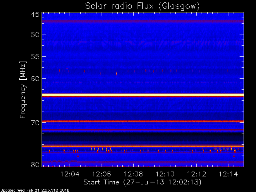Click the red emission band just above 70 MHz

143,121
